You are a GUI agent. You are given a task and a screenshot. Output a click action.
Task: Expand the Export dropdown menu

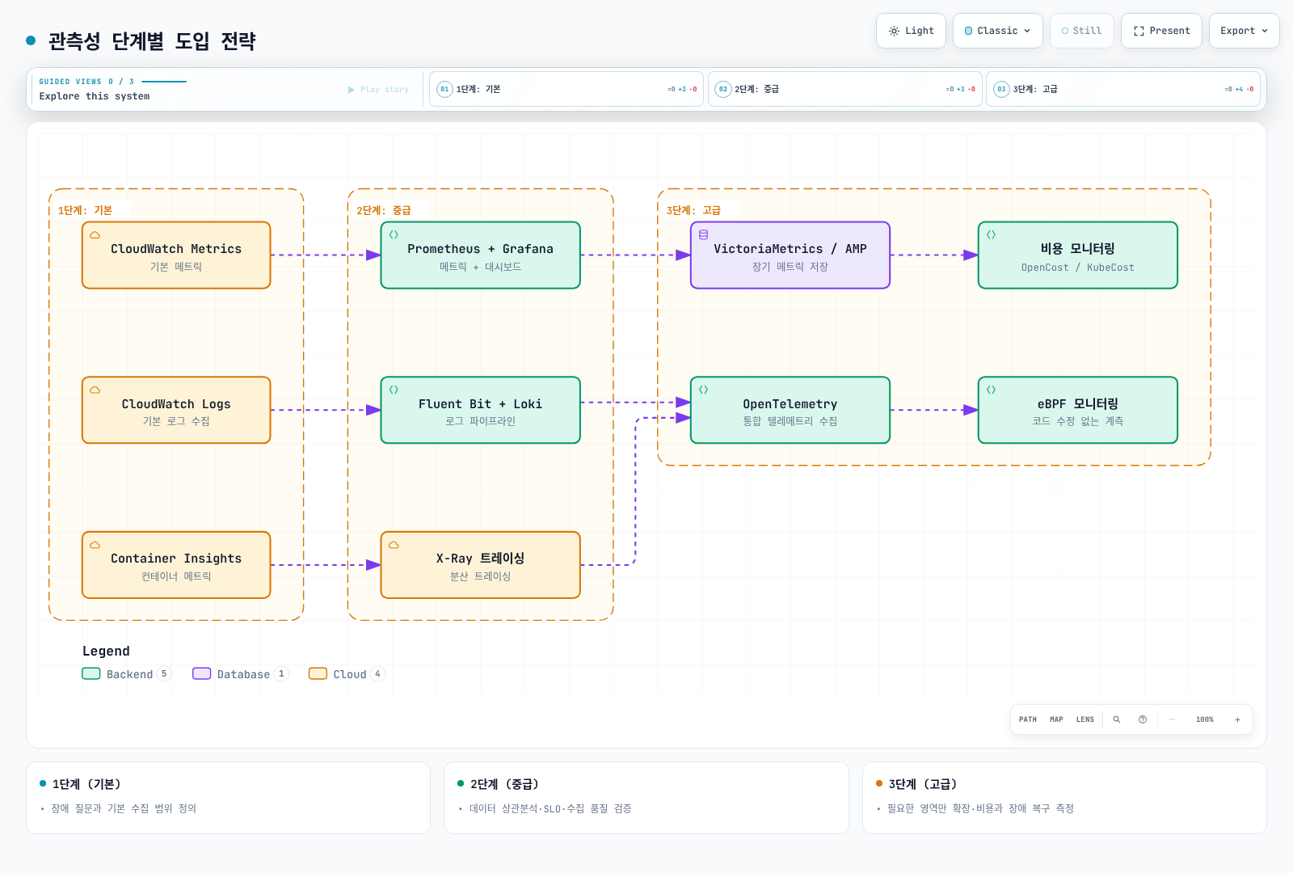[1244, 31]
